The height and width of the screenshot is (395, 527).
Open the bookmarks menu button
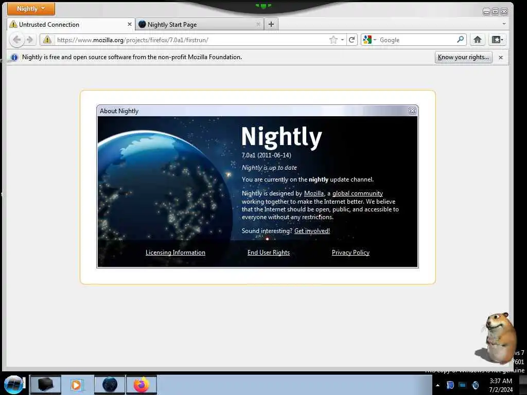point(498,40)
